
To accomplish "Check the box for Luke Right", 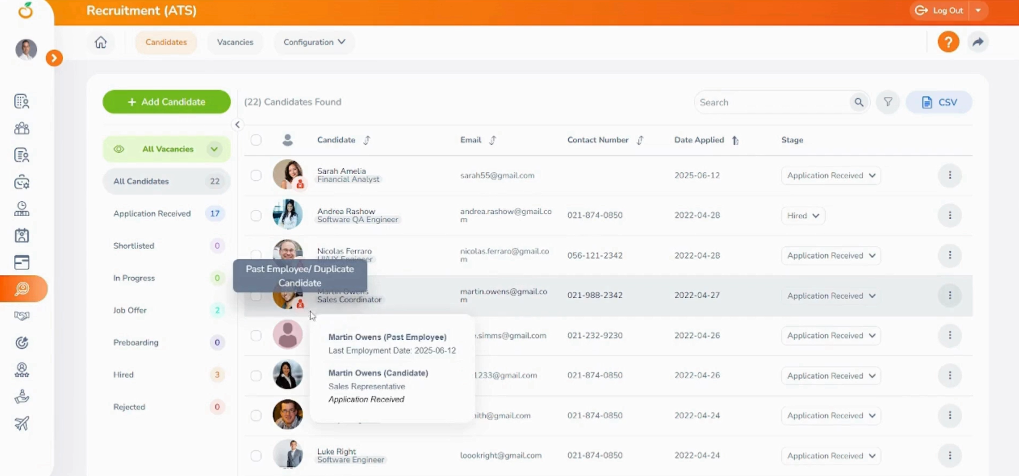I will pos(256,456).
